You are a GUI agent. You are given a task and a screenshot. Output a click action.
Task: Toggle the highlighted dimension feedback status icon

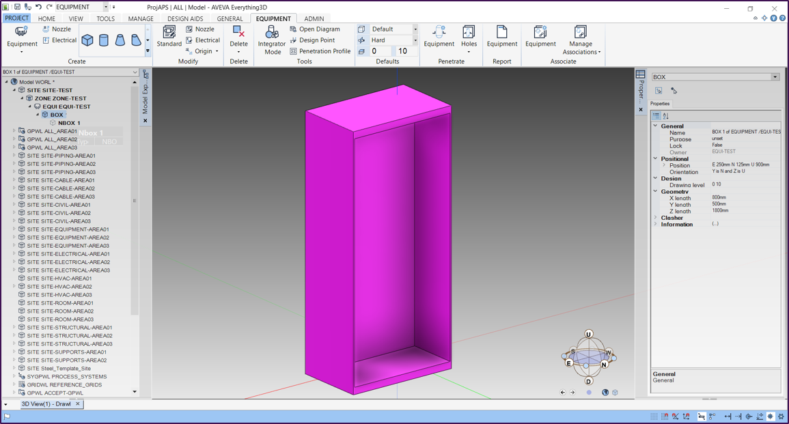point(702,416)
